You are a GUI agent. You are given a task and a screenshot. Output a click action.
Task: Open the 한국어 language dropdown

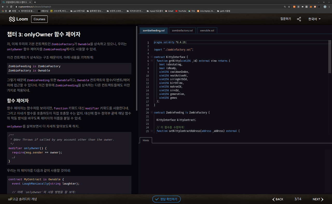(x=314, y=19)
